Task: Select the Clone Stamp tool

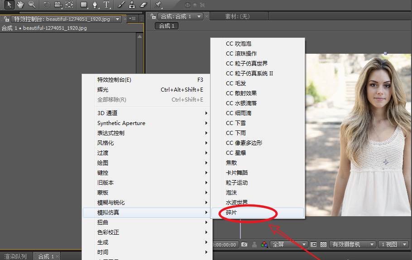Action: (132, 5)
